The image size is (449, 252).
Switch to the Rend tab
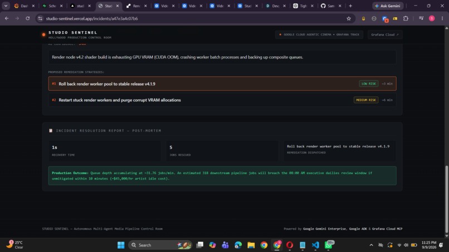136,6
